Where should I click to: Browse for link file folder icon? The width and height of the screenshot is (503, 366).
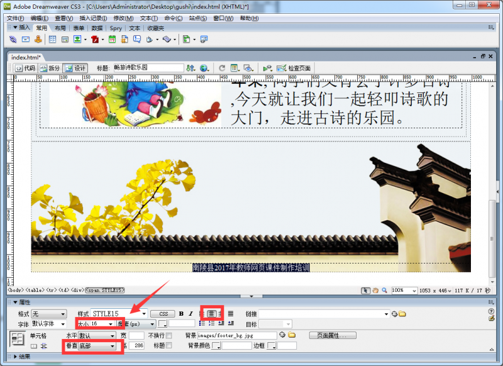[x=402, y=314]
